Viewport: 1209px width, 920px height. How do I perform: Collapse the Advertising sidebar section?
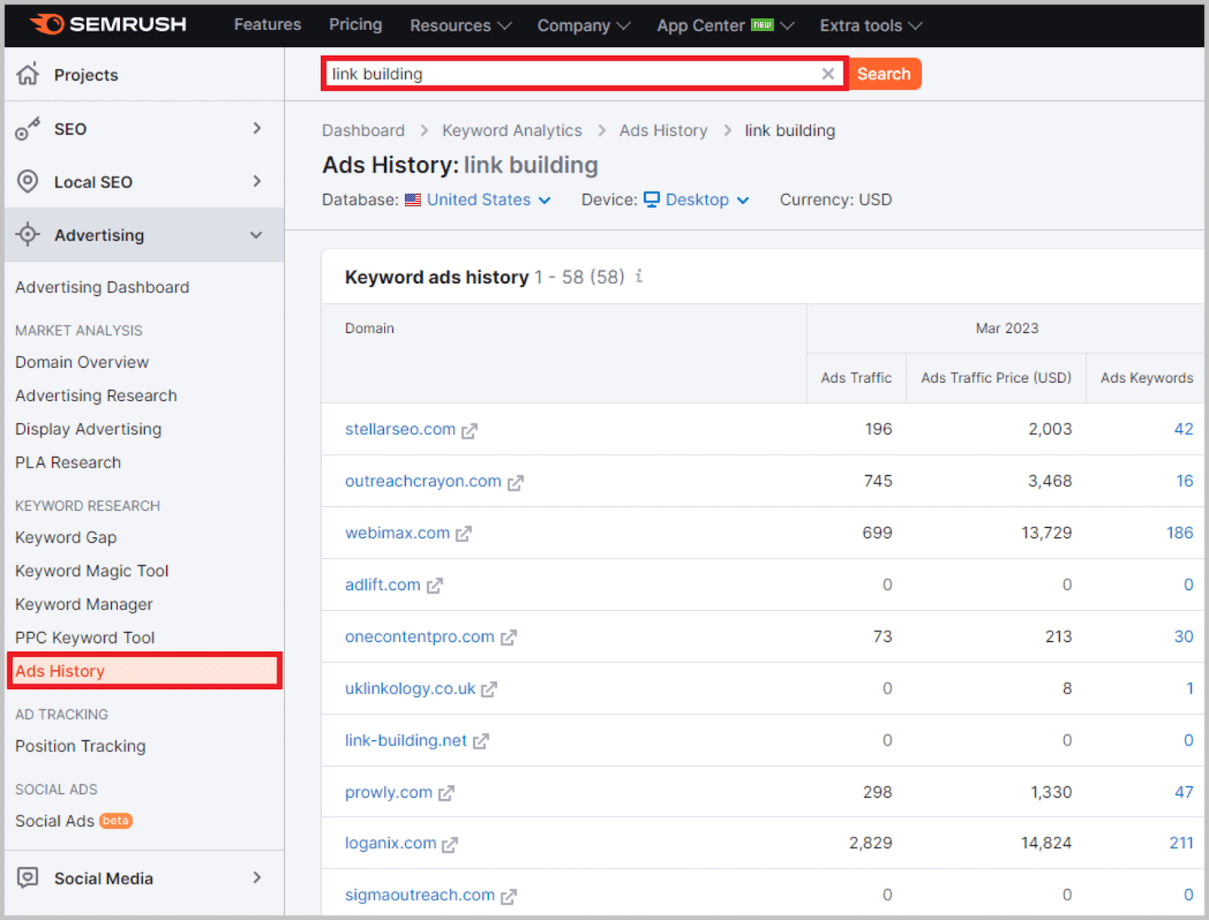point(256,235)
